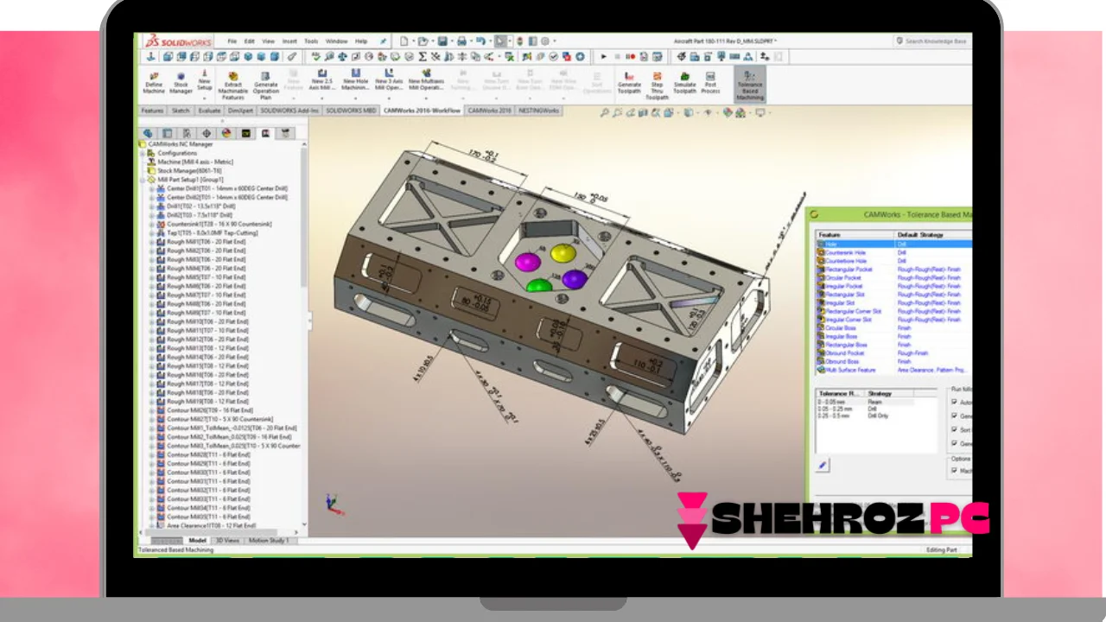Open the Edit menu

[x=250, y=41]
